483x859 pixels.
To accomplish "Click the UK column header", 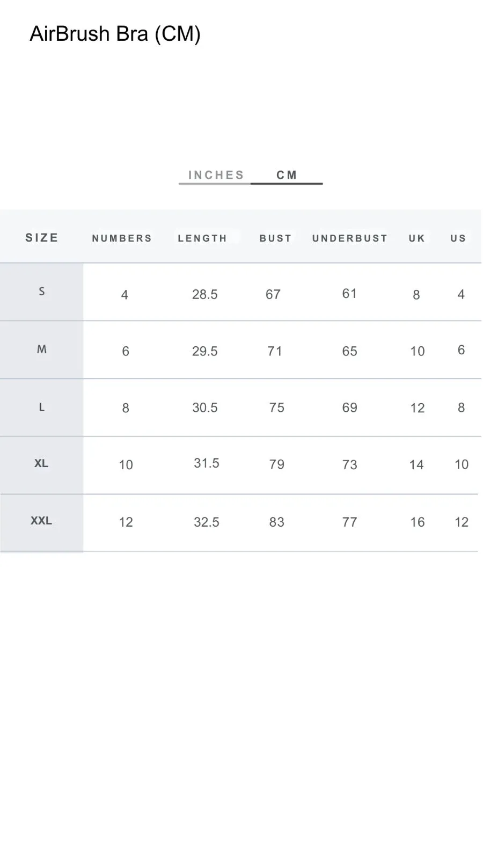I will (x=417, y=238).
